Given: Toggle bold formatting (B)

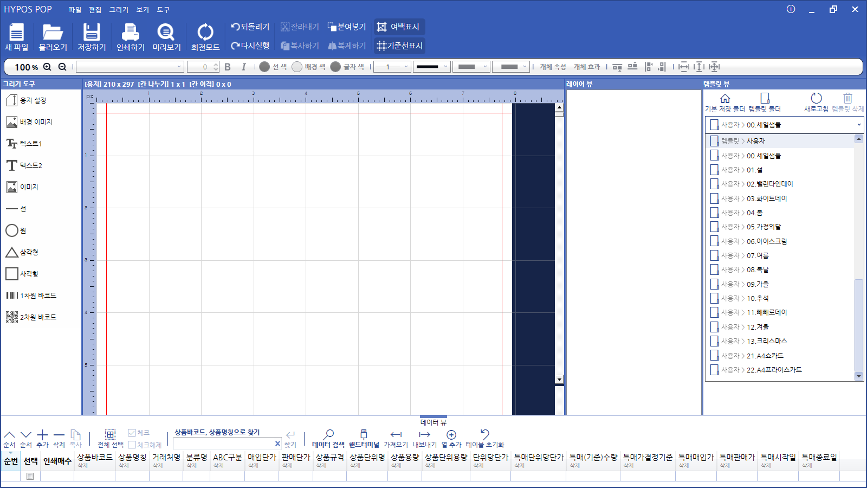Looking at the screenshot, I should [228, 67].
